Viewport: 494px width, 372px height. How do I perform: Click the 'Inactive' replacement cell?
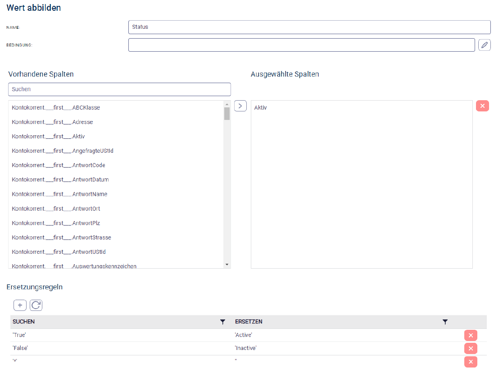coord(245,349)
